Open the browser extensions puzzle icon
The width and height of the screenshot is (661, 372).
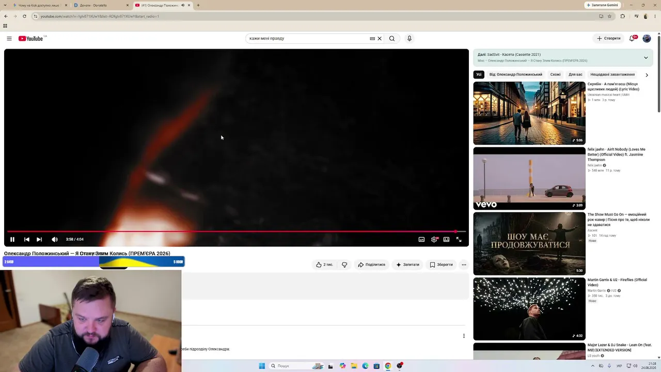[x=622, y=16]
